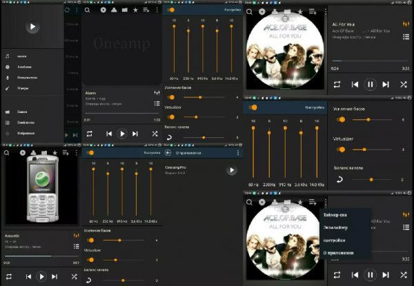
Task: Toggle repeat in the Alarm player
Action: pyautogui.click(x=90, y=134)
